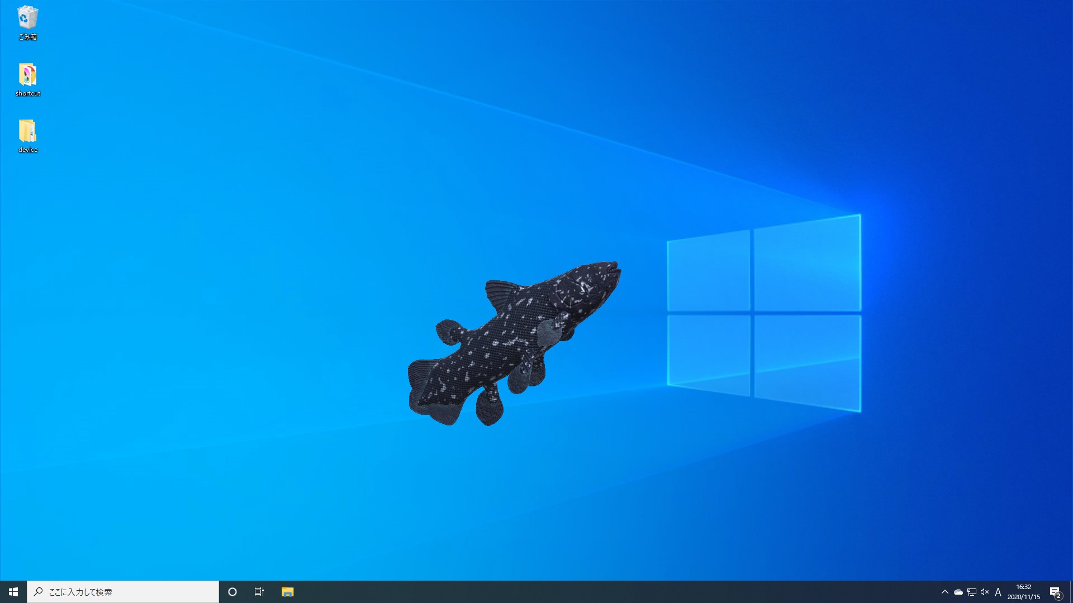This screenshot has height=603, width=1073.
Task: Expand hidden system tray icons chevron
Action: pos(944,592)
